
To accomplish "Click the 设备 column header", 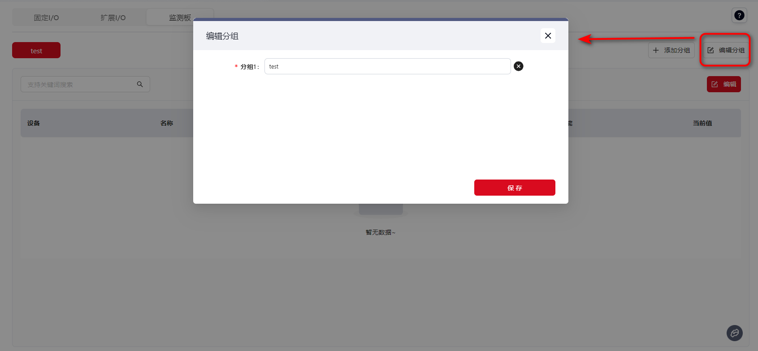I will 34,123.
